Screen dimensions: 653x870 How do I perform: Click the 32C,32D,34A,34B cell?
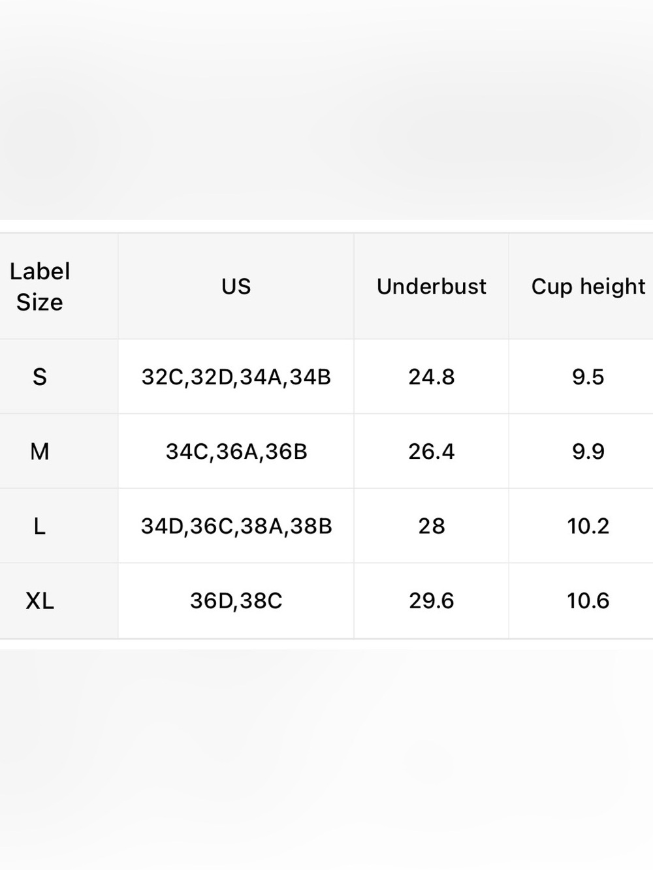click(x=236, y=377)
